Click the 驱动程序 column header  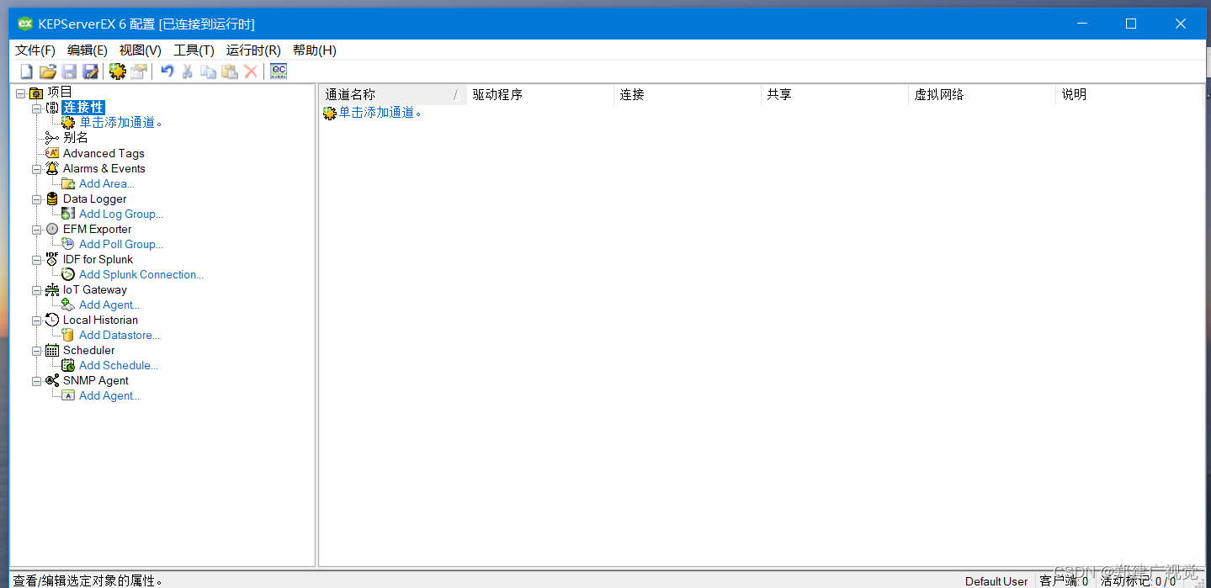pos(540,95)
